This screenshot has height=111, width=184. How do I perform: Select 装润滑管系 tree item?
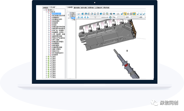[x=56, y=44]
